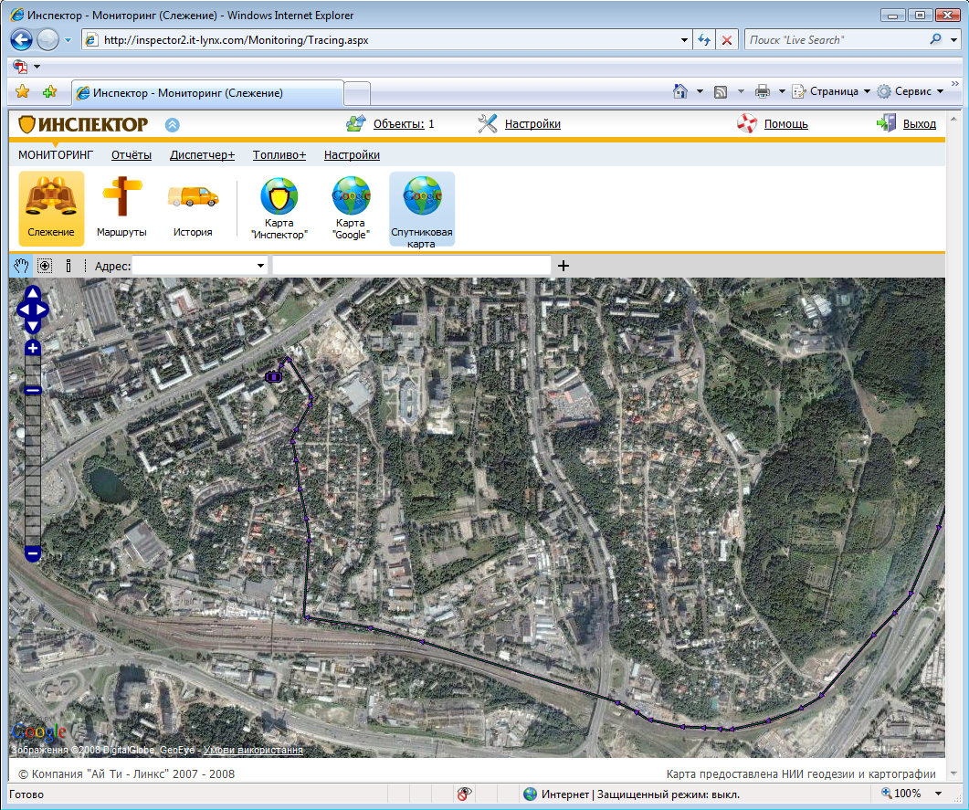The height and width of the screenshot is (810, 969).
Task: Zoom in with map plus button
Action: pyautogui.click(x=33, y=348)
